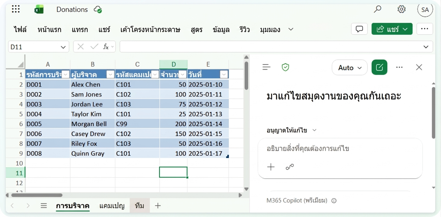This screenshot has width=441, height=217.
Task: Switch to the ทีม sheet tab
Action: pyautogui.click(x=140, y=206)
